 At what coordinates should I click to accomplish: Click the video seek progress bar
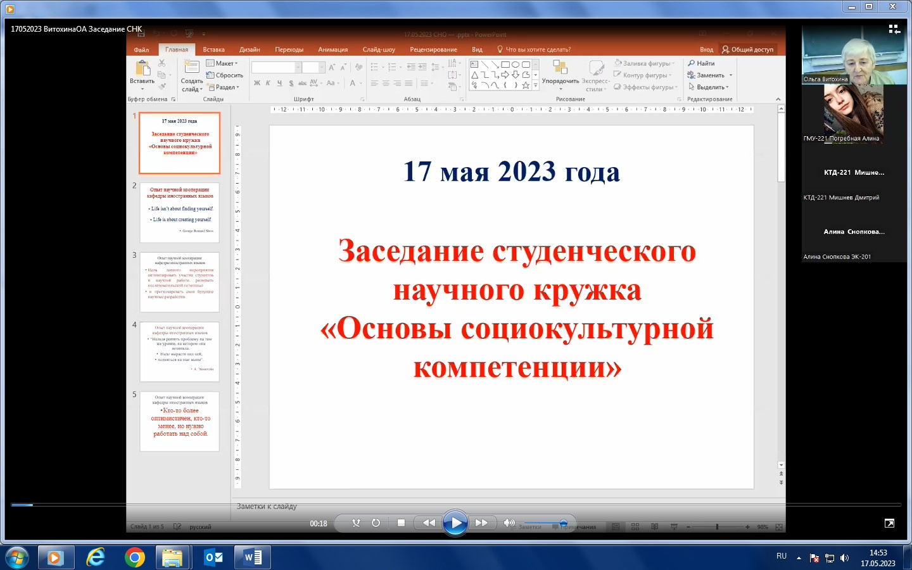pyautogui.click(x=456, y=505)
